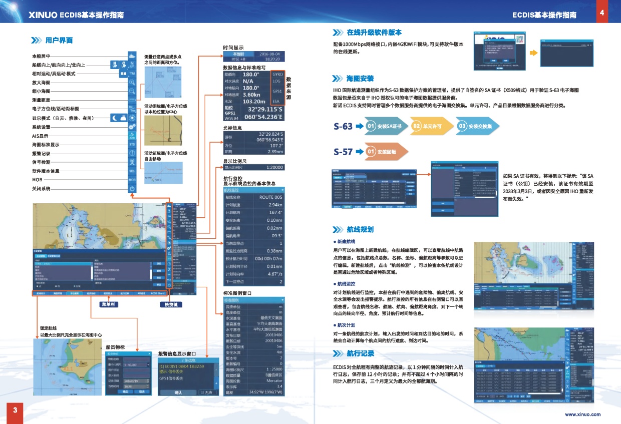The width and height of the screenshot is (621, 424).
Task: Toggle the AIS display icon
Action: (x=132, y=136)
